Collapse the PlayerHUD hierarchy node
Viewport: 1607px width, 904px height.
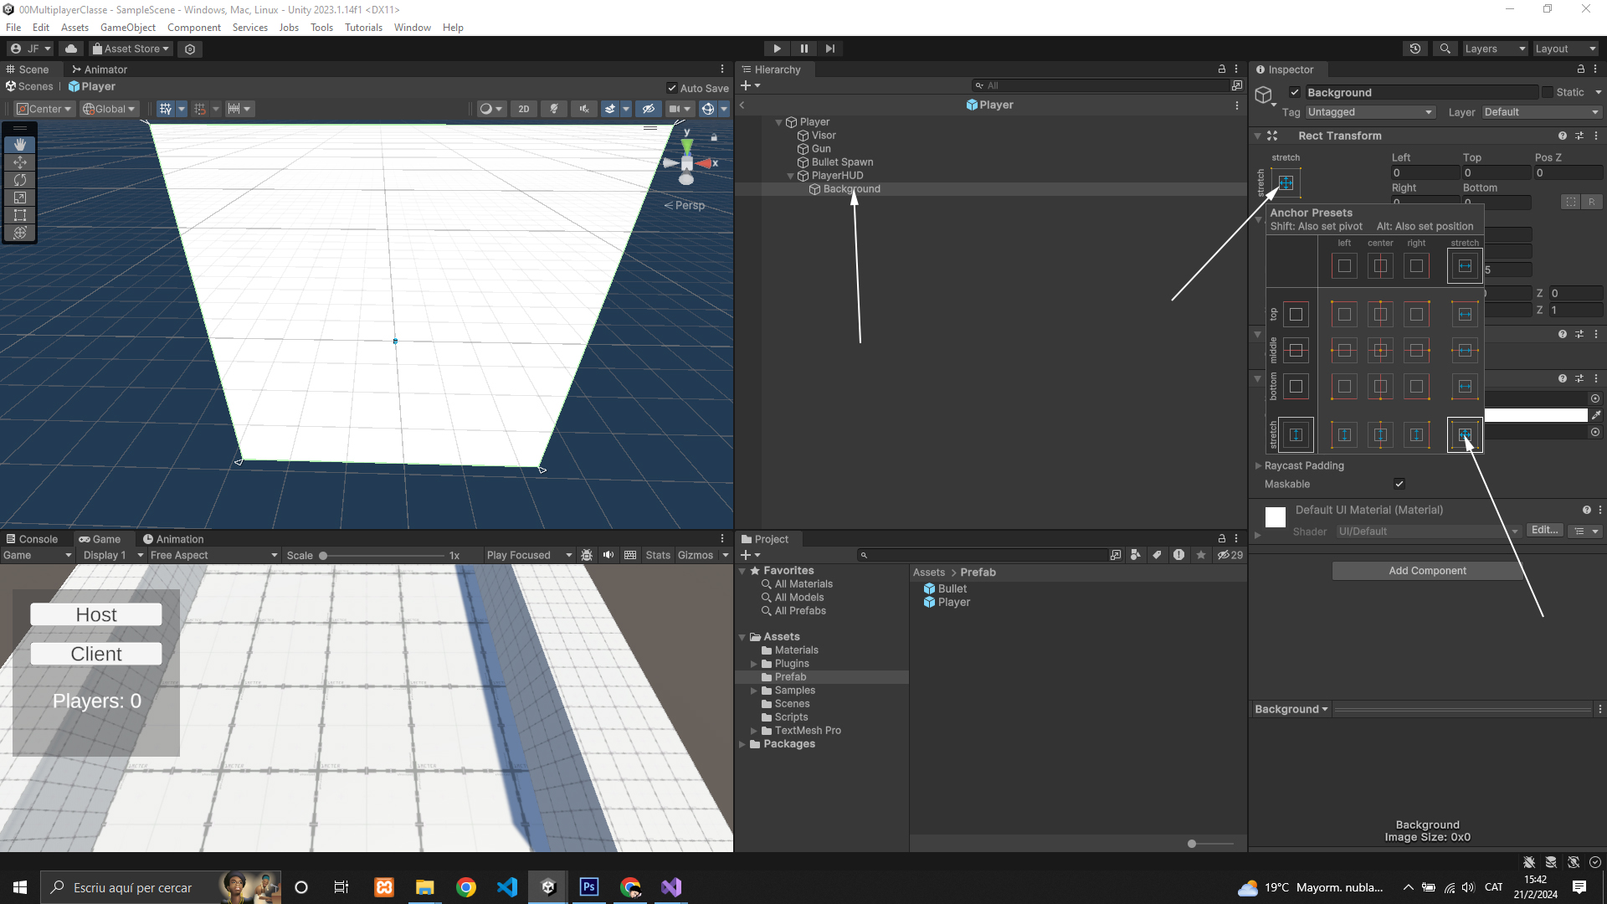point(790,176)
